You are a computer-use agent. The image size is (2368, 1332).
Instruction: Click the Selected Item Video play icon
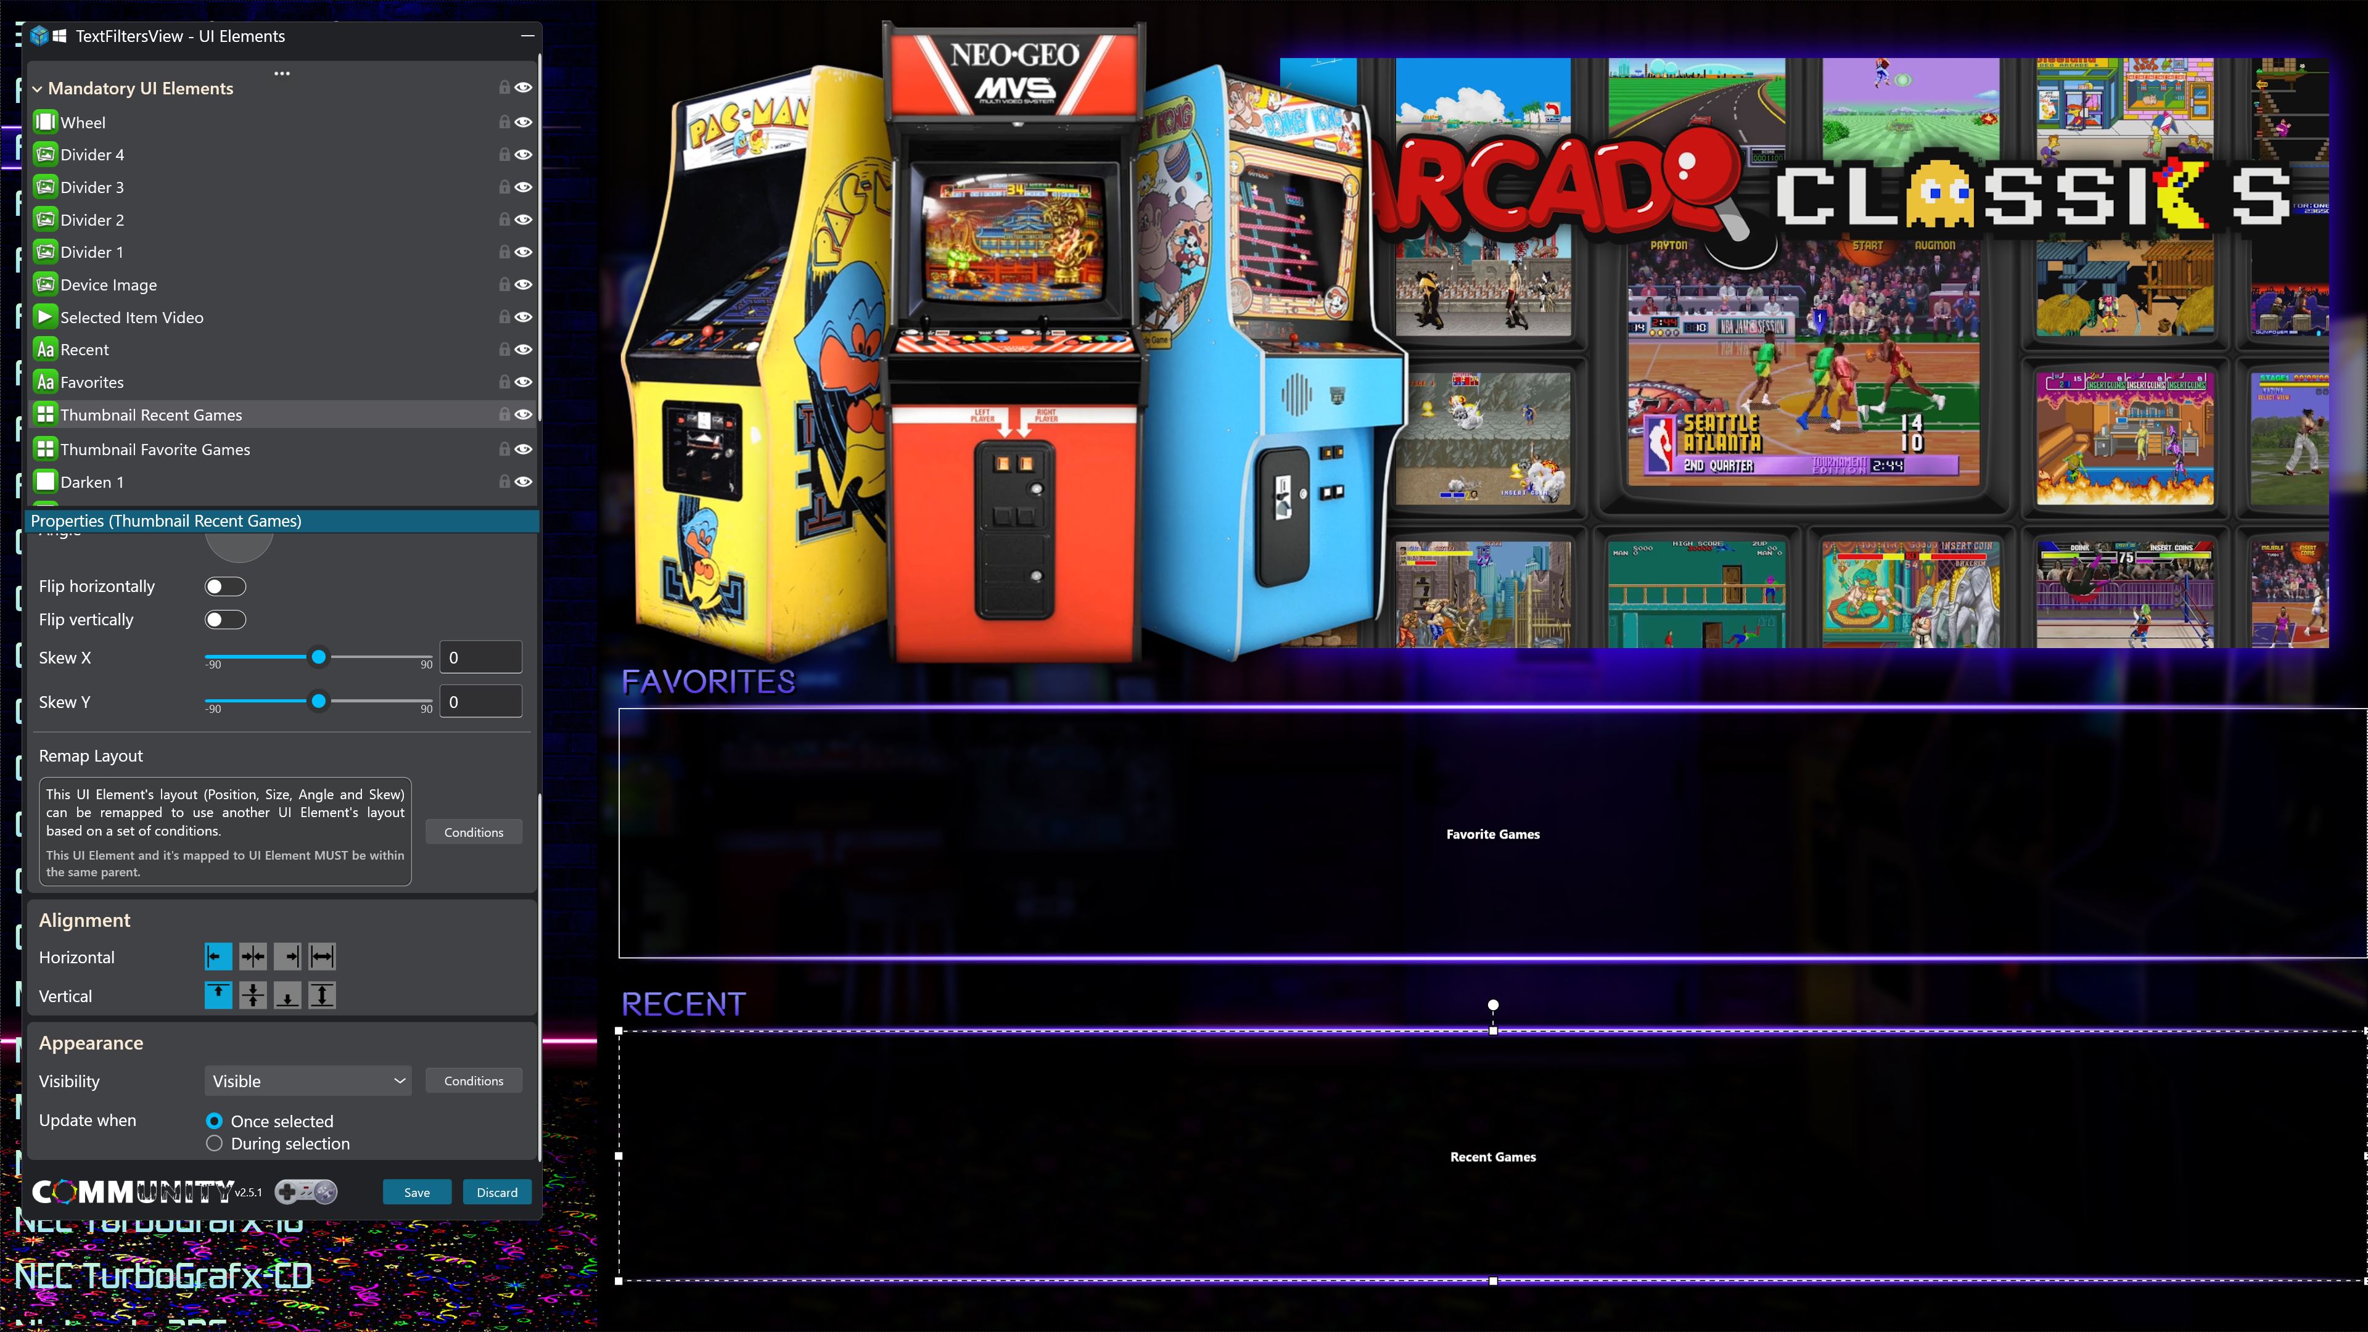[x=45, y=317]
